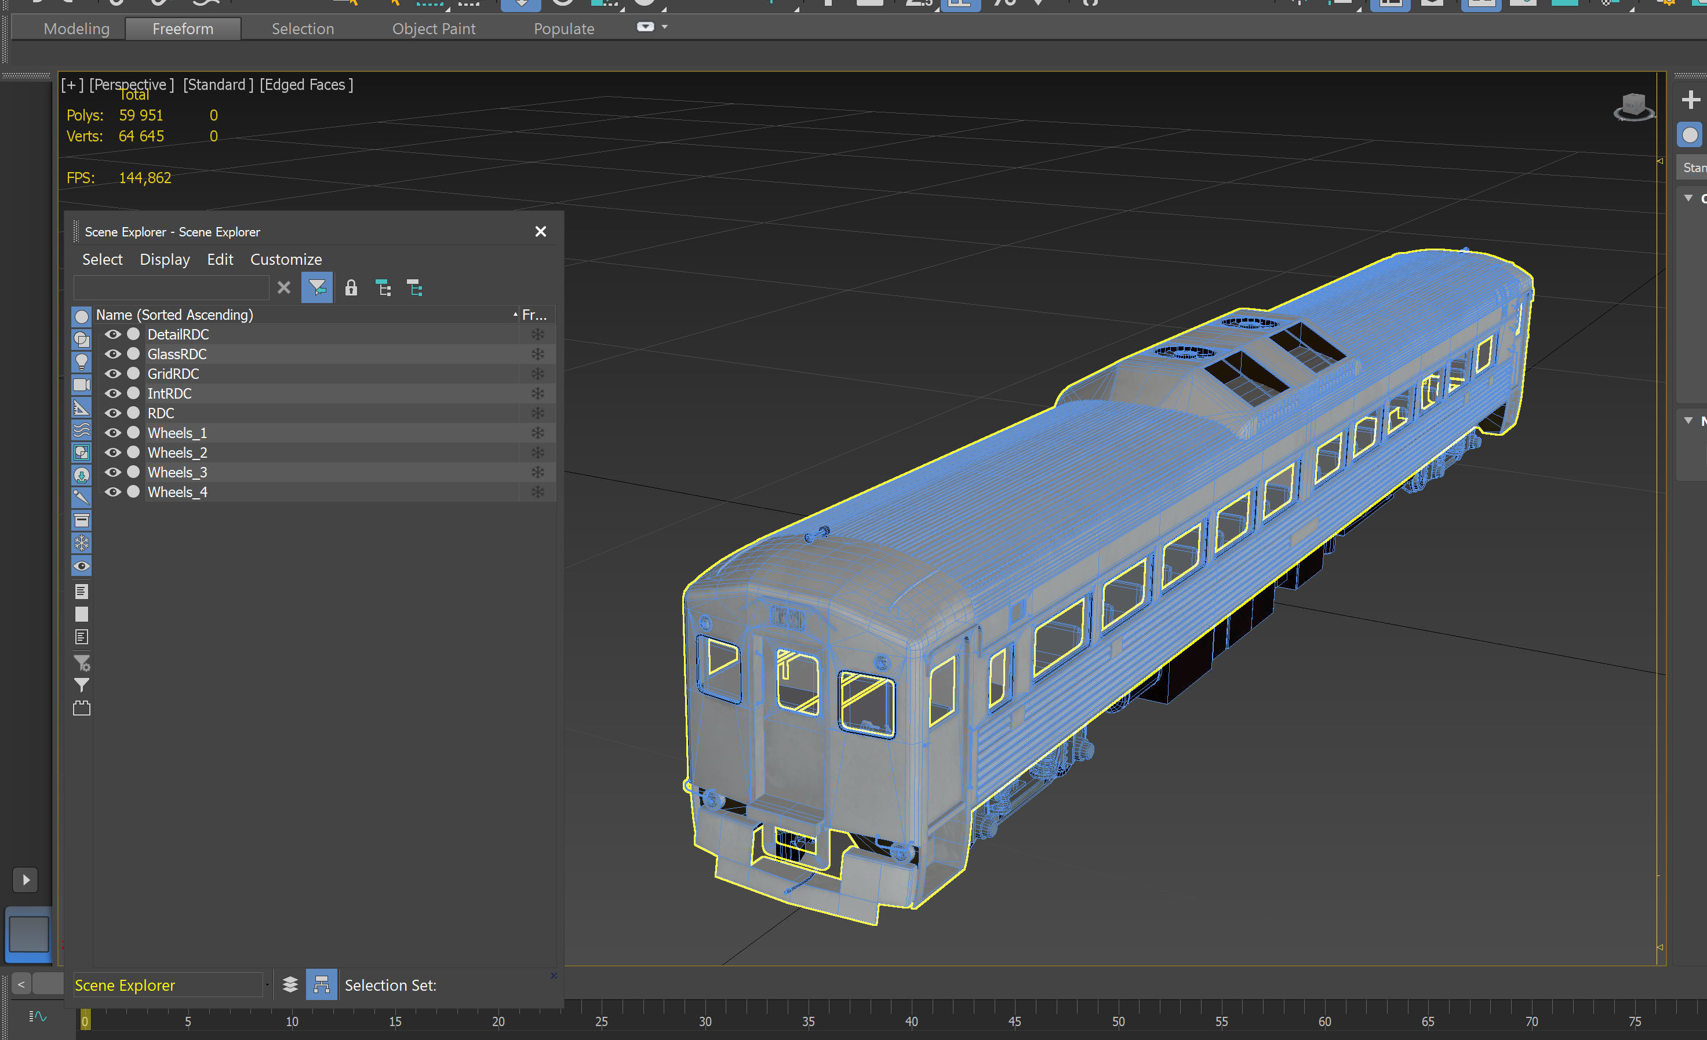Toggle Display Frozen Objects snowflake icon
This screenshot has height=1040, width=1707.
tap(82, 543)
